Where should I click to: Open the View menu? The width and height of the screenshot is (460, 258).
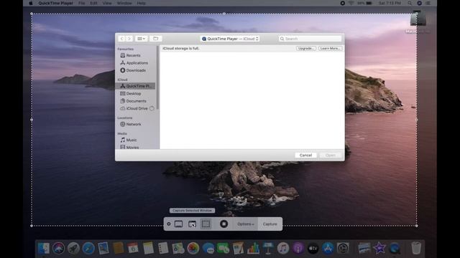click(107, 3)
